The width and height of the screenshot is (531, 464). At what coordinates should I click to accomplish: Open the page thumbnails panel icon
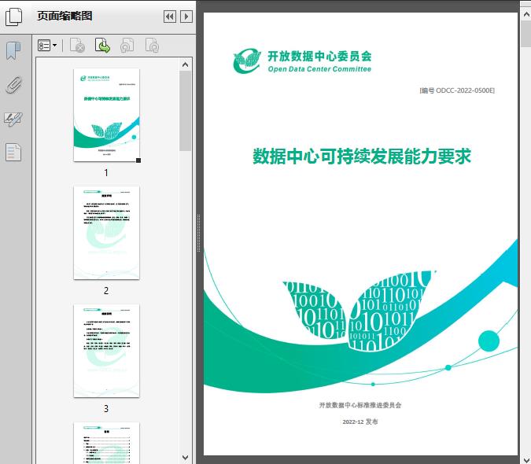(x=14, y=17)
